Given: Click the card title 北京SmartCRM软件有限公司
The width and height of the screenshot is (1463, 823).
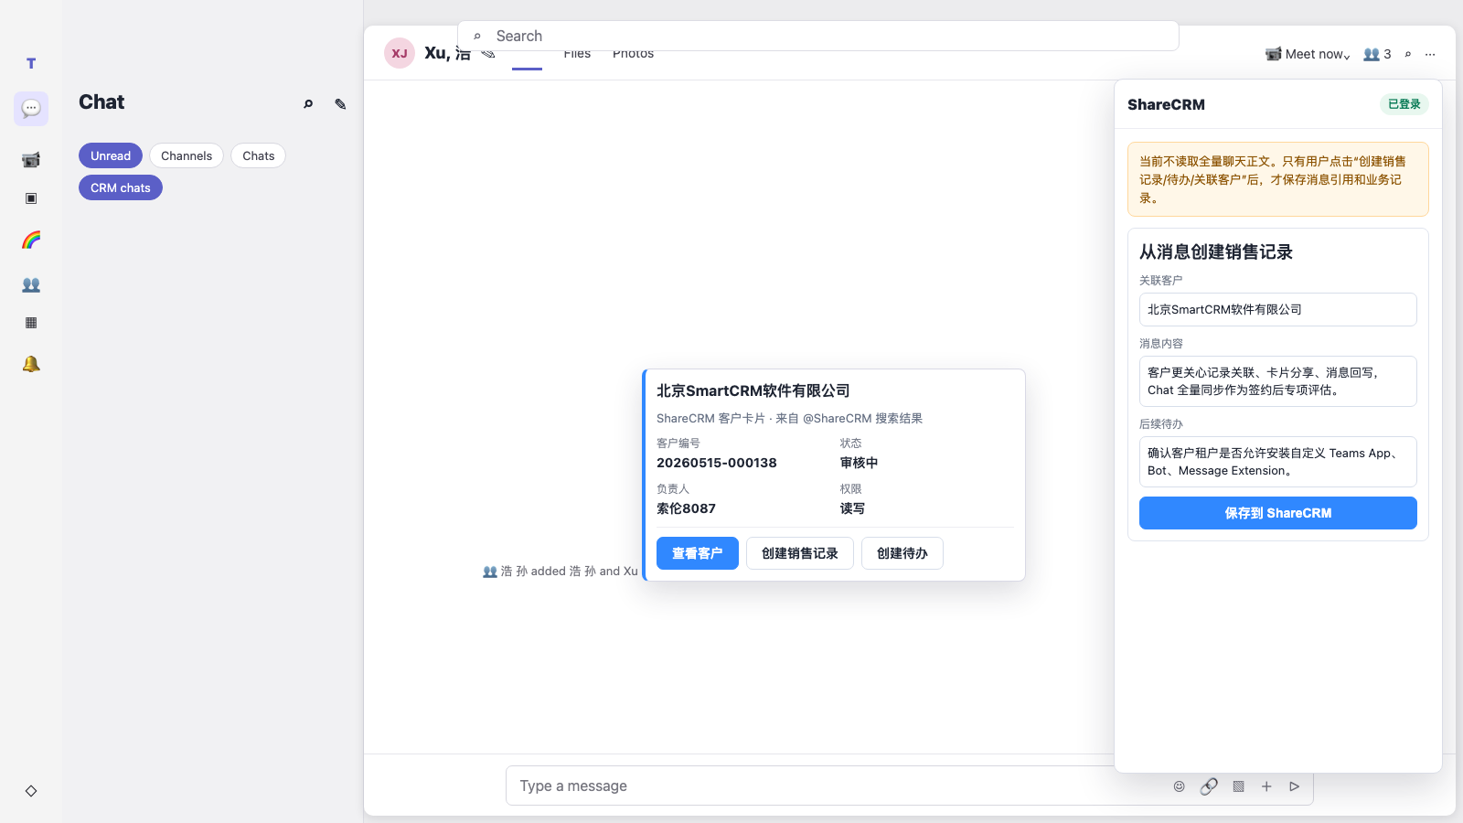Looking at the screenshot, I should point(753,390).
